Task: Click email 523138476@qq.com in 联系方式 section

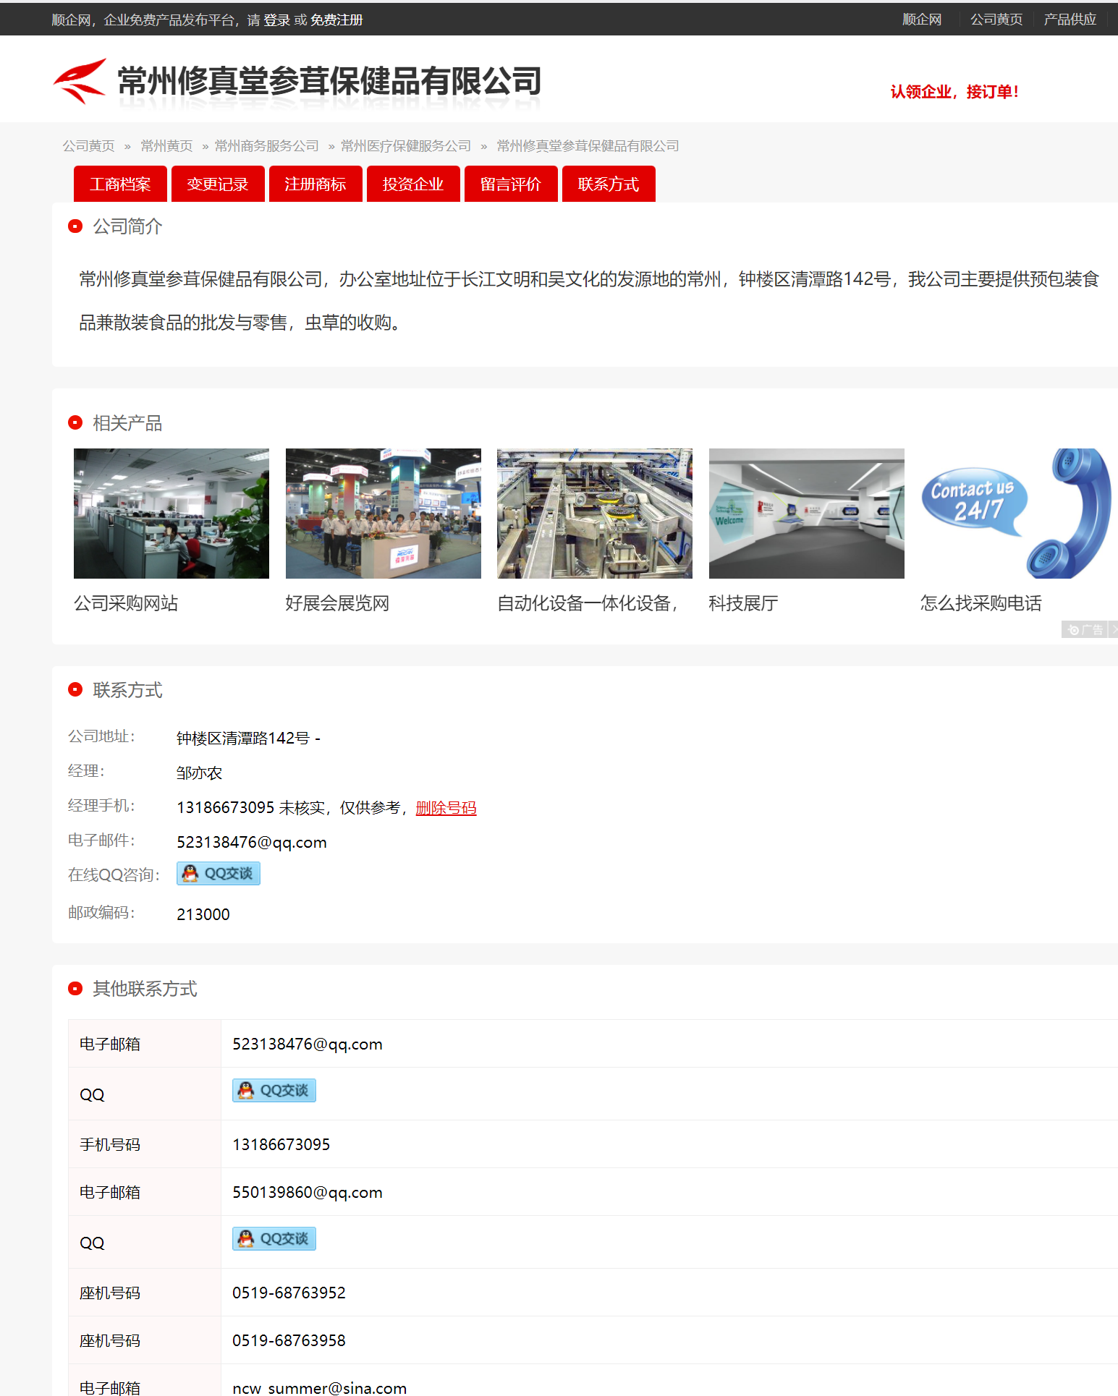Action: 252,843
